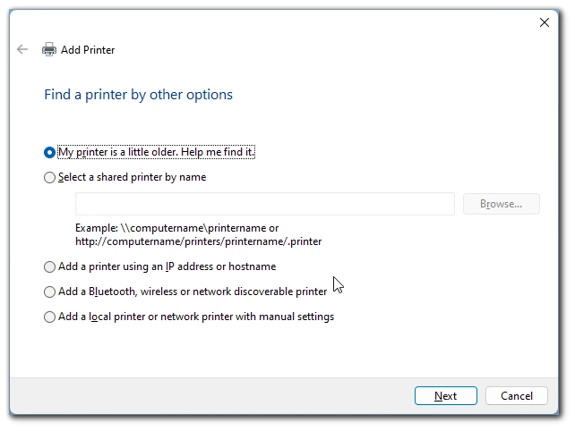Screen dimensions: 575x431
Task: Click the 'network printer with manual settings' label text
Action: coord(247,317)
